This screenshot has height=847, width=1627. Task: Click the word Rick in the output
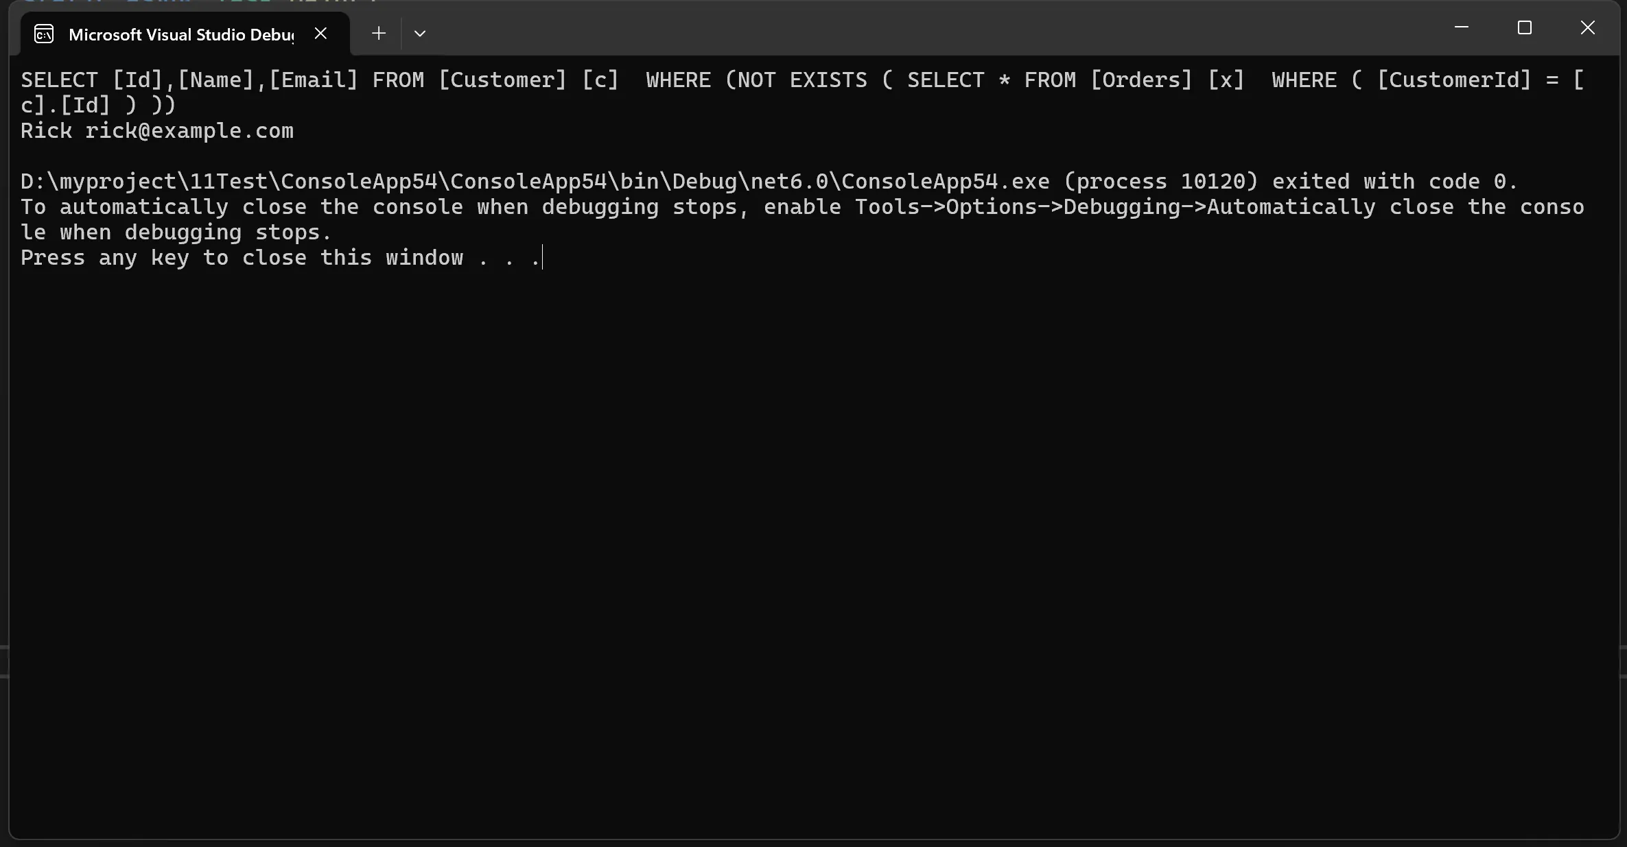click(46, 131)
